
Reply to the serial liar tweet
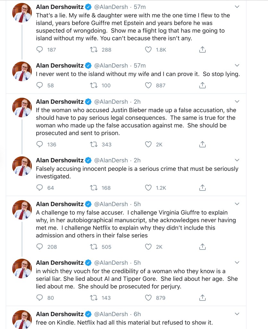coord(40,298)
